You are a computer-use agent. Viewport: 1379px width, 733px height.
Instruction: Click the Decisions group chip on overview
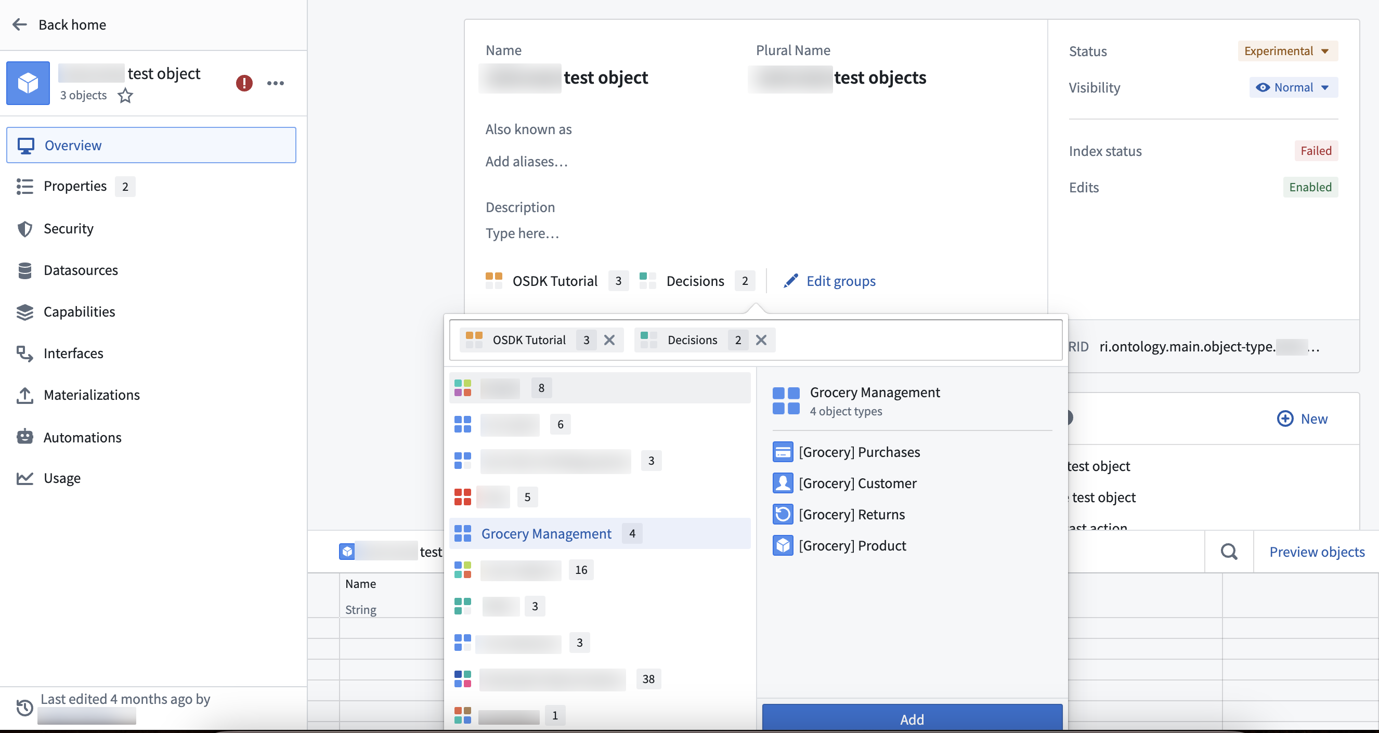click(697, 281)
